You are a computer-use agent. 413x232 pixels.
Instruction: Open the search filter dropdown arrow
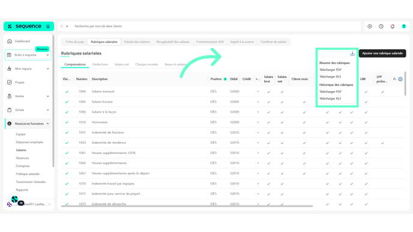(x=67, y=26)
